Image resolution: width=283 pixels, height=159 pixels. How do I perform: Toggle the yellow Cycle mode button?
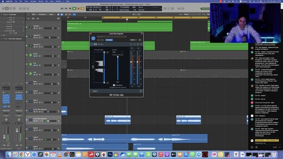83,8
